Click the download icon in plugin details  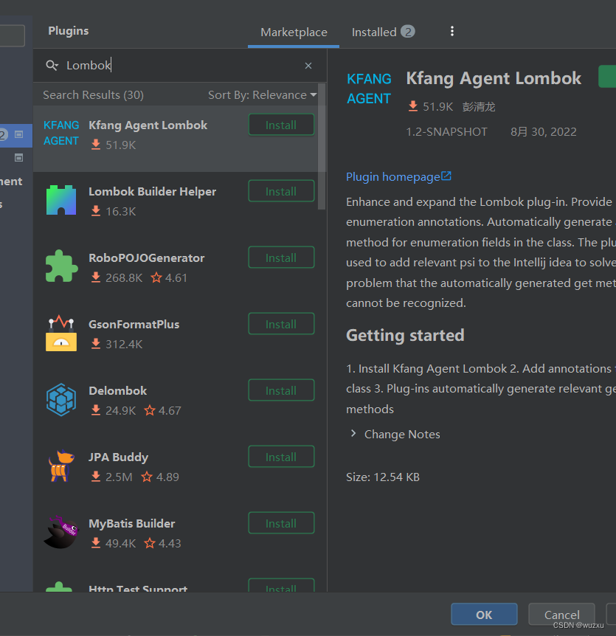(x=413, y=106)
